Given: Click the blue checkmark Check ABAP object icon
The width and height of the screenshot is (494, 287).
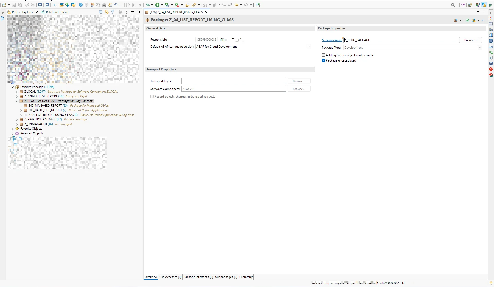Looking at the screenshot, I should pos(81,5).
